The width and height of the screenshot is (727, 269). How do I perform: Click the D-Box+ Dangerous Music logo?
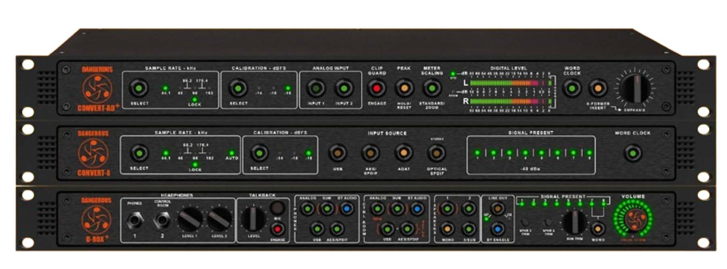click(x=96, y=220)
